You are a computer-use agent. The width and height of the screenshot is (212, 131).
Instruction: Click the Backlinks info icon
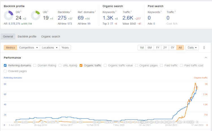pos(70,12)
